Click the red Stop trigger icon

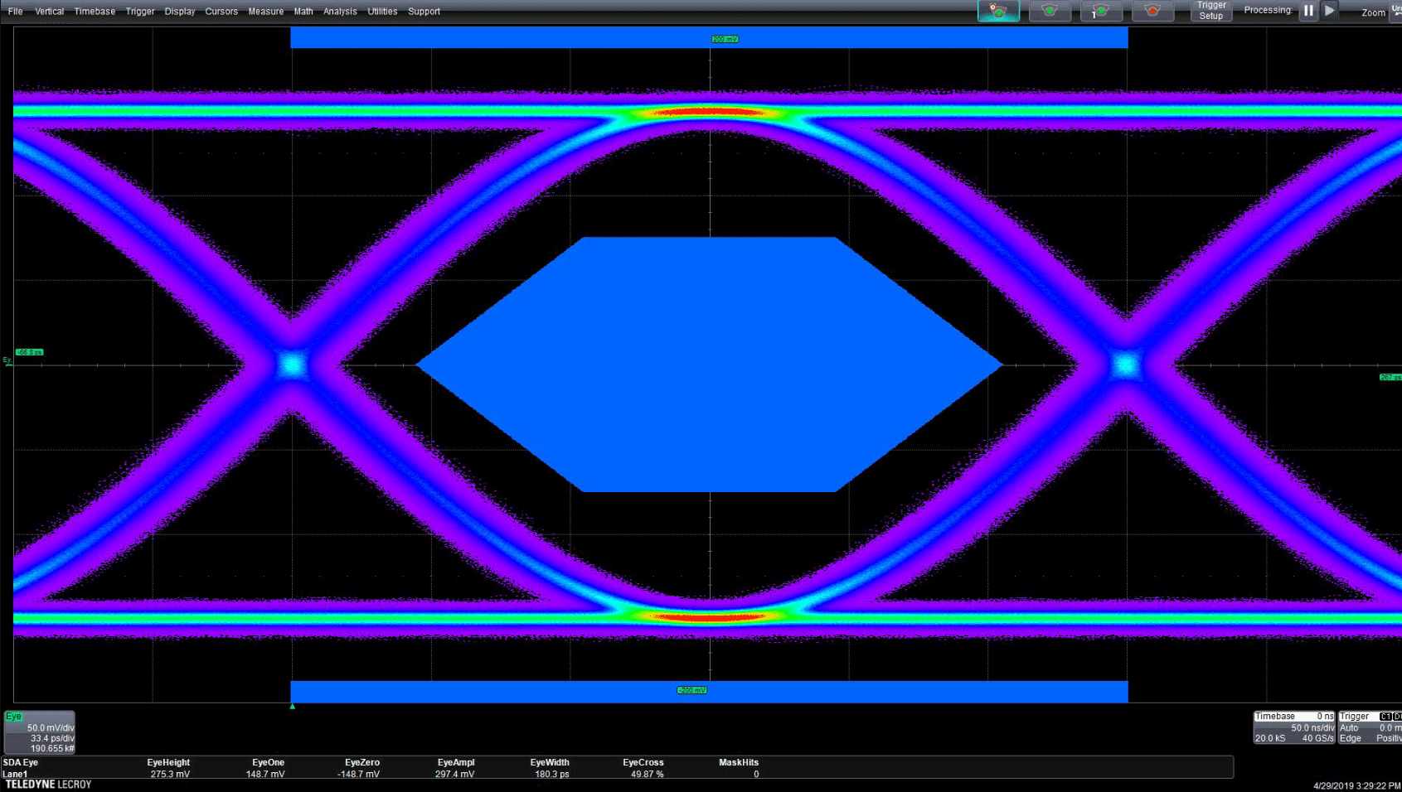click(1152, 11)
